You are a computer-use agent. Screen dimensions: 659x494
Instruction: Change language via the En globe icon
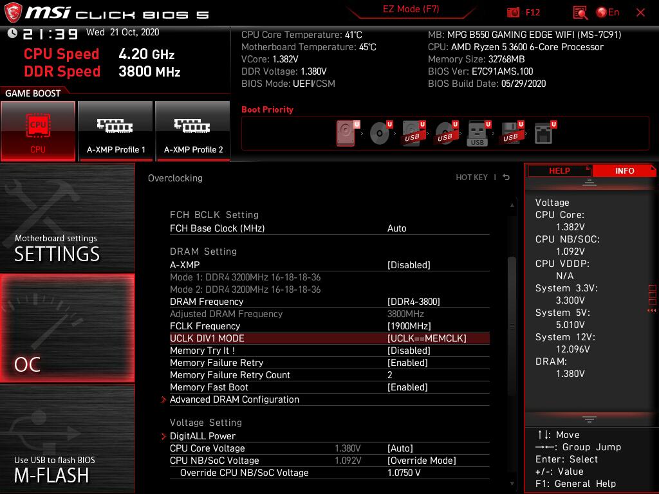click(608, 12)
